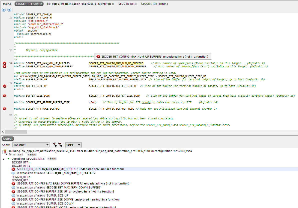
Task: Open the SEGGER_RTT_printf.c tab
Action: coord(155,4)
